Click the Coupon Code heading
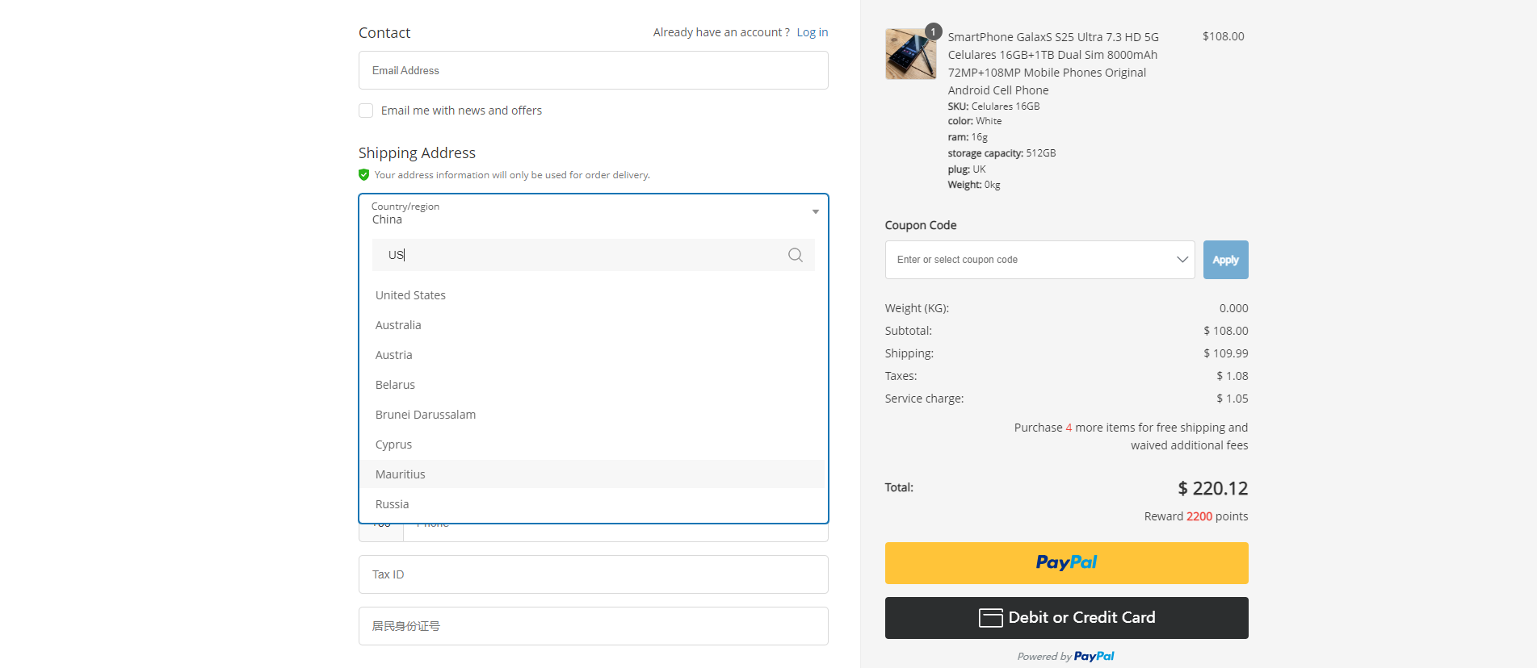Viewport: 1537px width, 668px height. click(921, 225)
